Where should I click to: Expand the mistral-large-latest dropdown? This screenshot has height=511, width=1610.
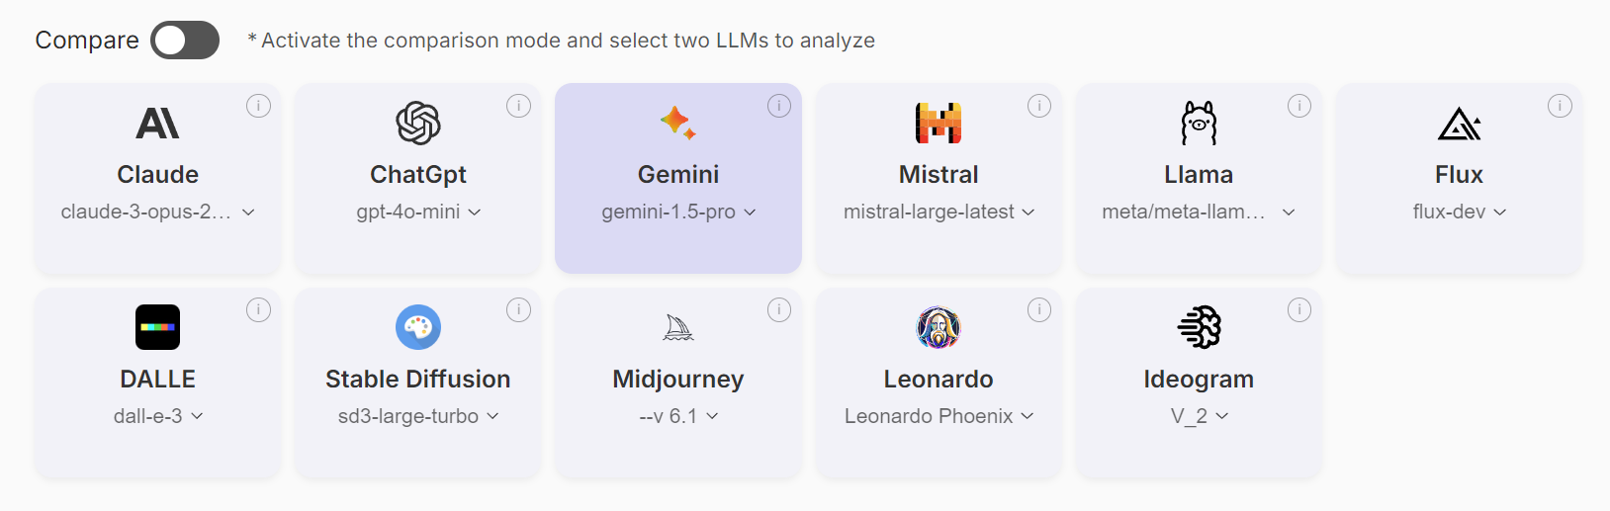pos(1029,213)
